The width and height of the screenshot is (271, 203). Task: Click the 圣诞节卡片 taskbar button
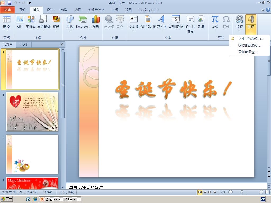click(x=60, y=199)
